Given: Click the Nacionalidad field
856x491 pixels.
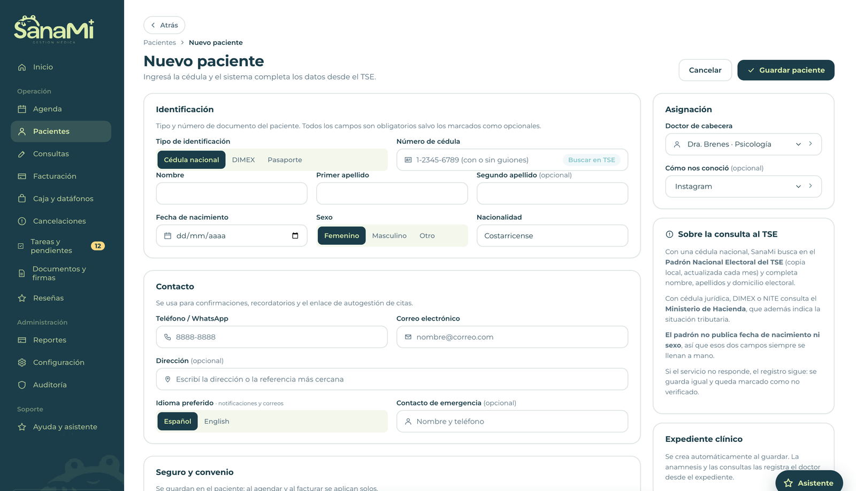Looking at the screenshot, I should pyautogui.click(x=552, y=236).
